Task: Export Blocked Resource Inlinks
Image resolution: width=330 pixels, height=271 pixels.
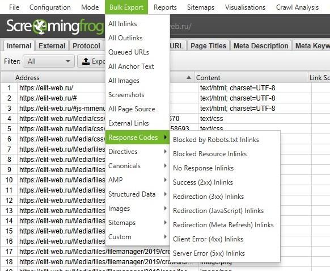Action: (x=225, y=154)
